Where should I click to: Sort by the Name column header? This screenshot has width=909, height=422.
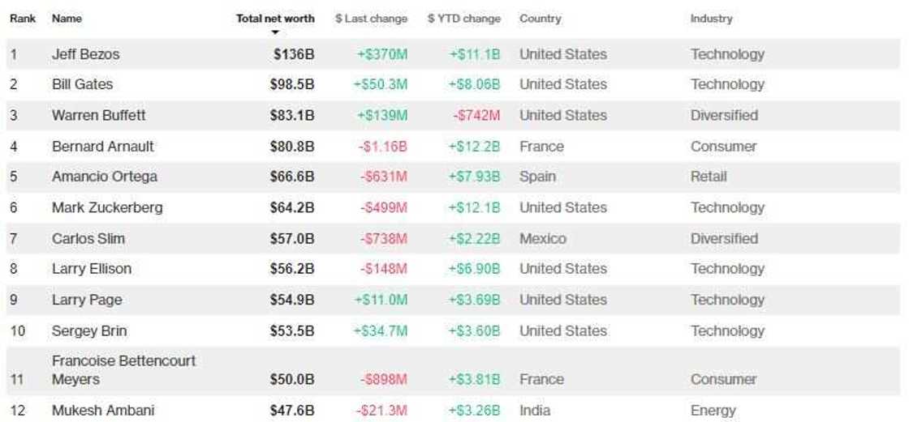67,18
